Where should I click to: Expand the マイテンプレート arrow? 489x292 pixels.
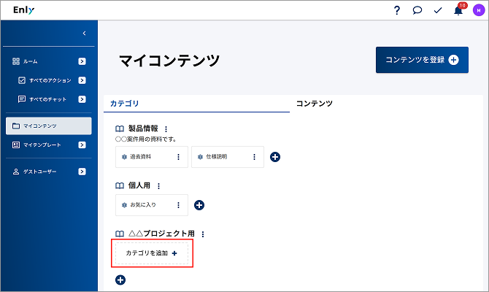tap(82, 145)
